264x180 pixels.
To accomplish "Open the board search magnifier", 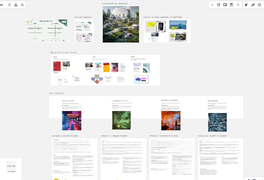I will click(22, 5).
